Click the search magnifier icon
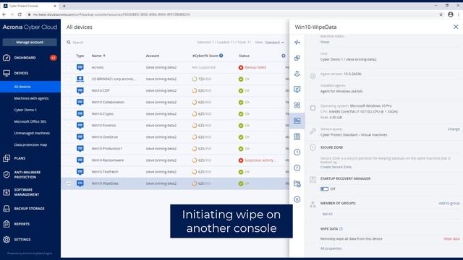463x260 pixels. coord(69,42)
